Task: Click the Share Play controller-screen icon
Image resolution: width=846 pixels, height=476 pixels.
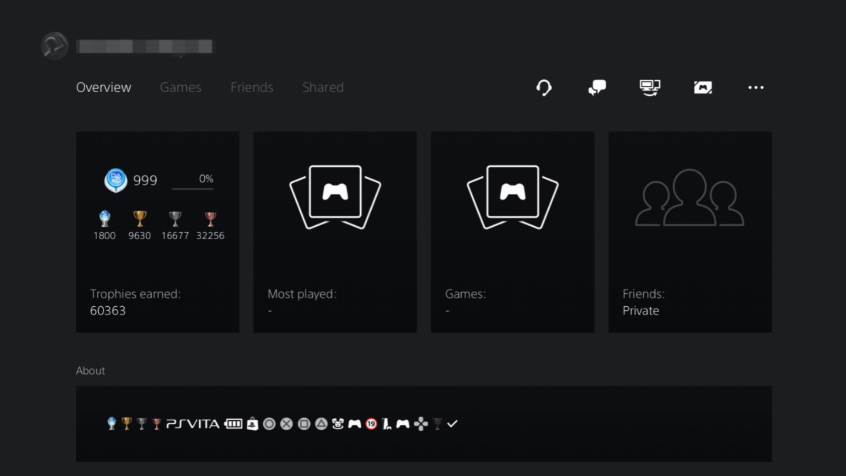Action: (x=703, y=88)
